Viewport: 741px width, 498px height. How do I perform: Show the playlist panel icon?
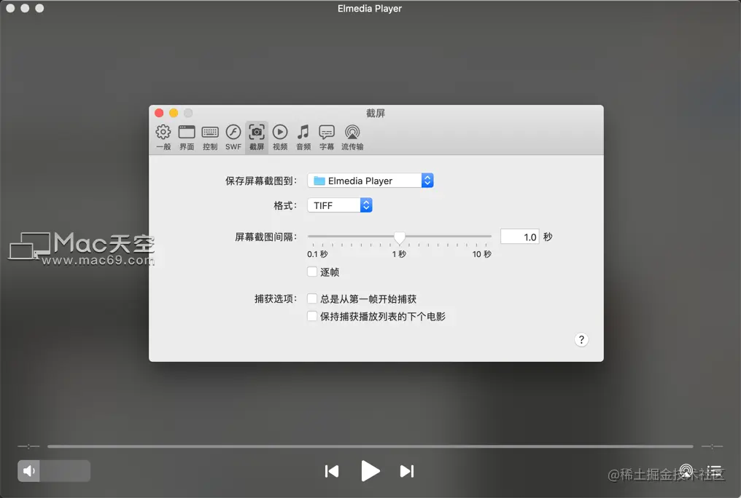714,471
